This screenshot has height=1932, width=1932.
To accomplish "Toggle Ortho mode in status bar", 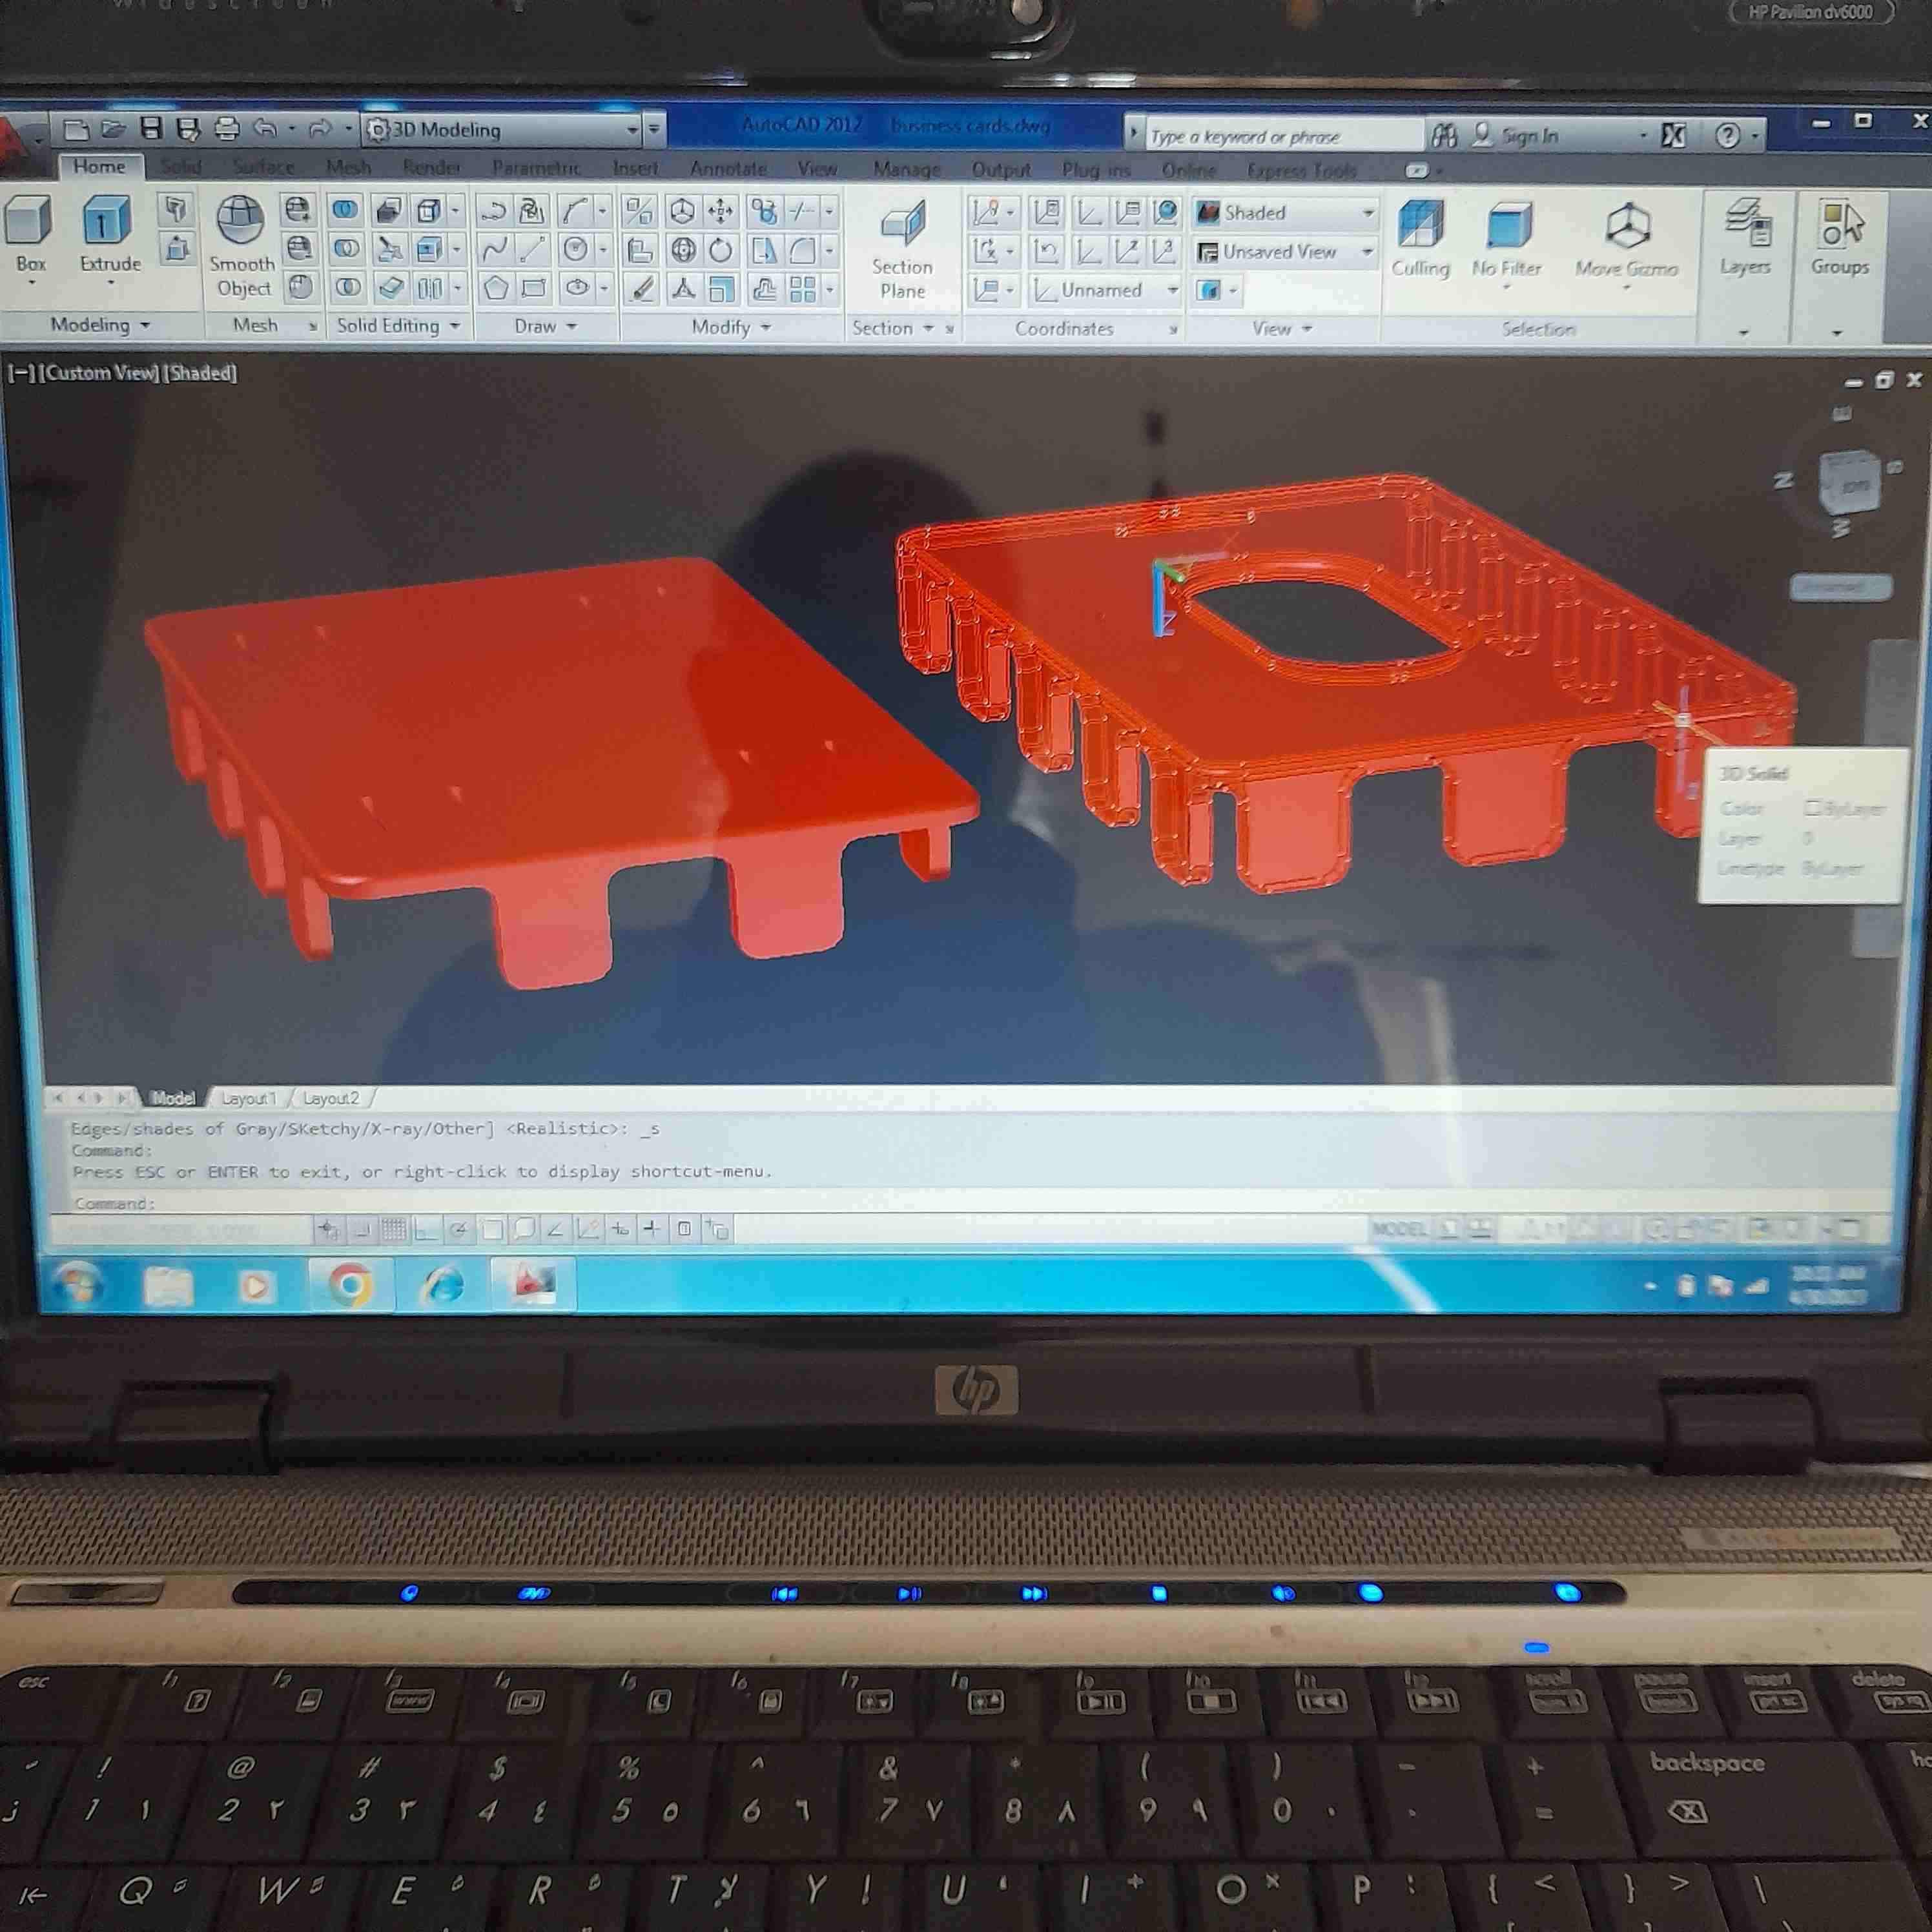I will pyautogui.click(x=426, y=1229).
